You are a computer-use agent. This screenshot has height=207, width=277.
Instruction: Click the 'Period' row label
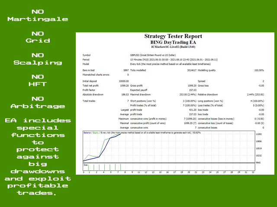click(x=86, y=60)
